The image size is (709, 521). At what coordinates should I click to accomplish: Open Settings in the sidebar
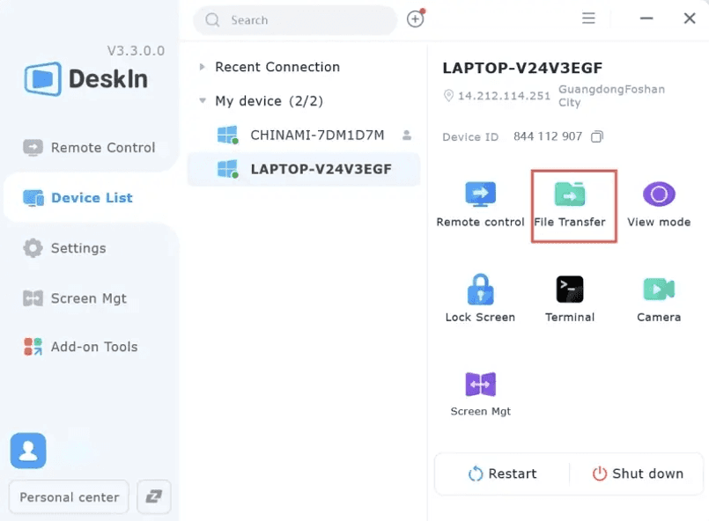64,248
